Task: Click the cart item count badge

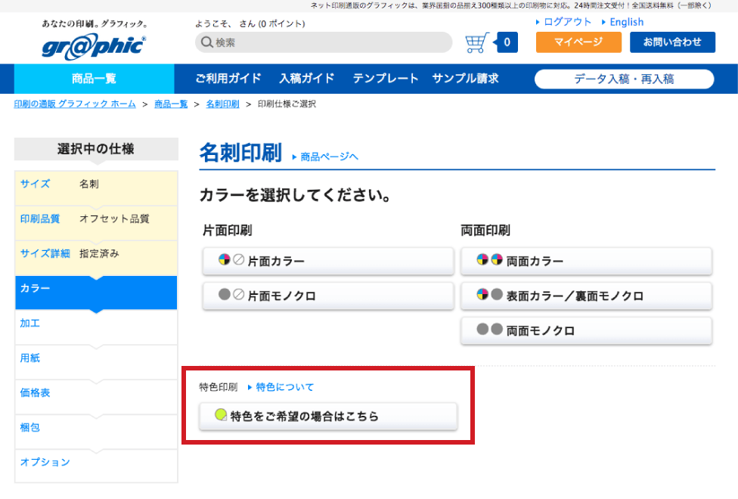Action: click(507, 43)
